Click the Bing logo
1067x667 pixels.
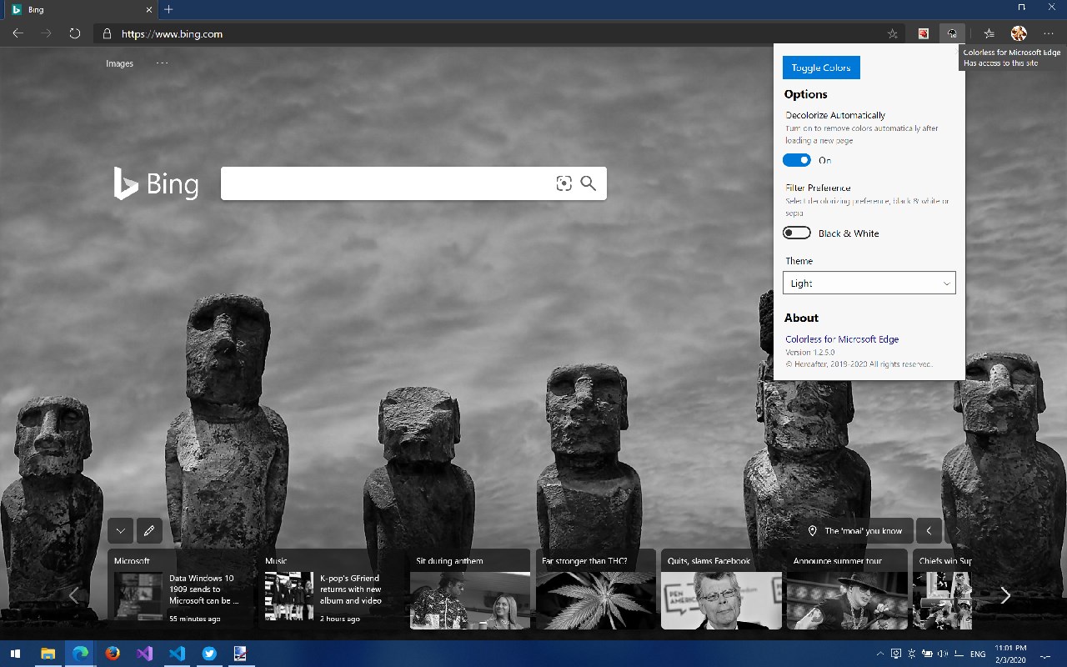click(x=156, y=183)
